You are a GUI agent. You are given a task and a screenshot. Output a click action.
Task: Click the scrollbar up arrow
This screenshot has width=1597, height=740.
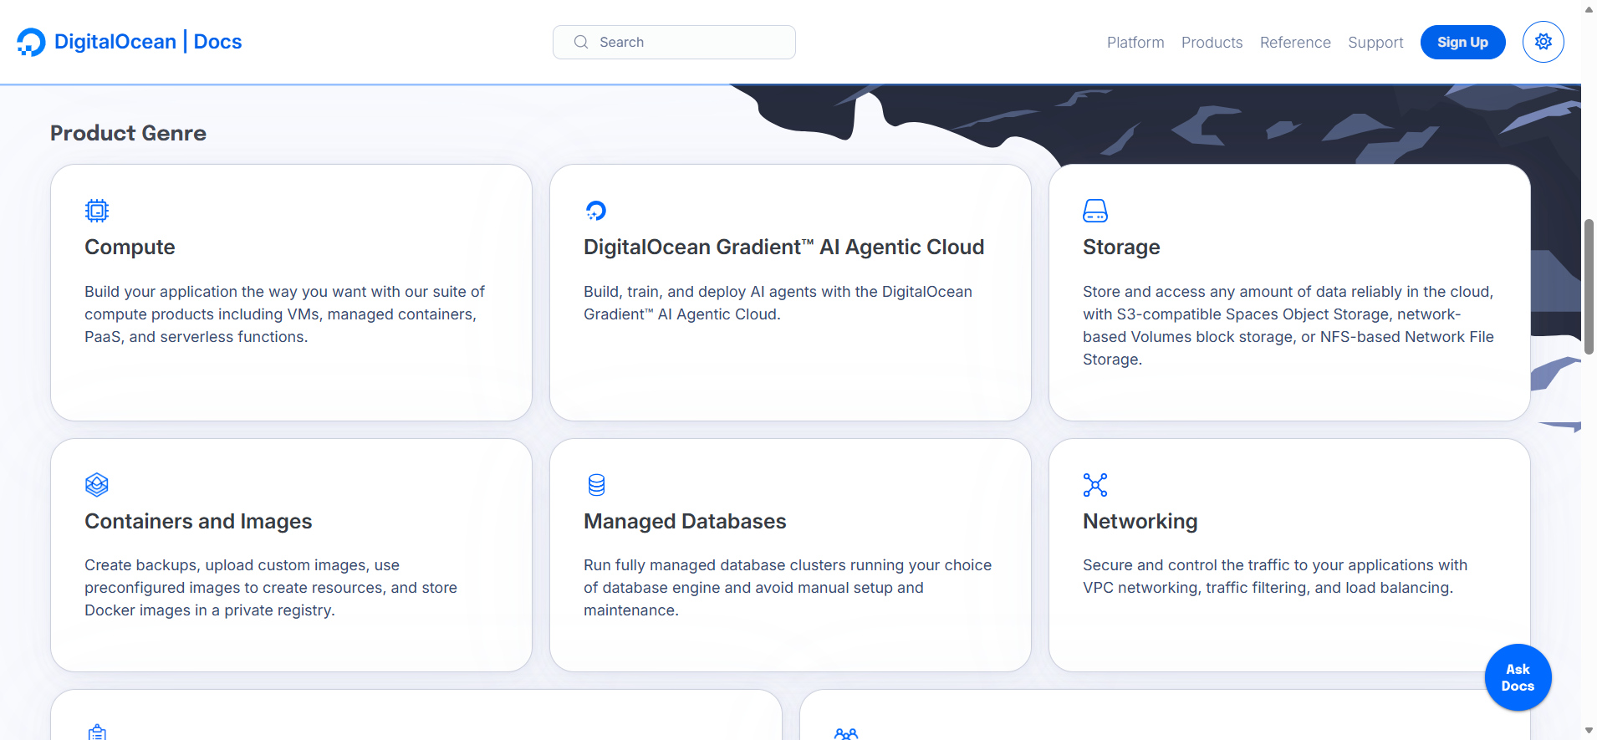tap(1589, 9)
